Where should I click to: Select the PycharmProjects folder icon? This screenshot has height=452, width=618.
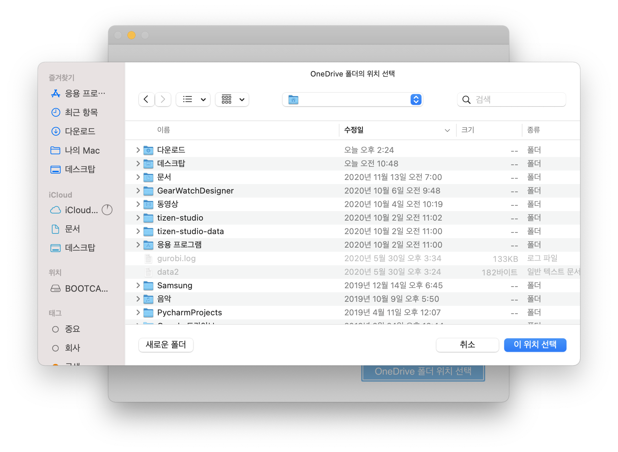tap(148, 312)
